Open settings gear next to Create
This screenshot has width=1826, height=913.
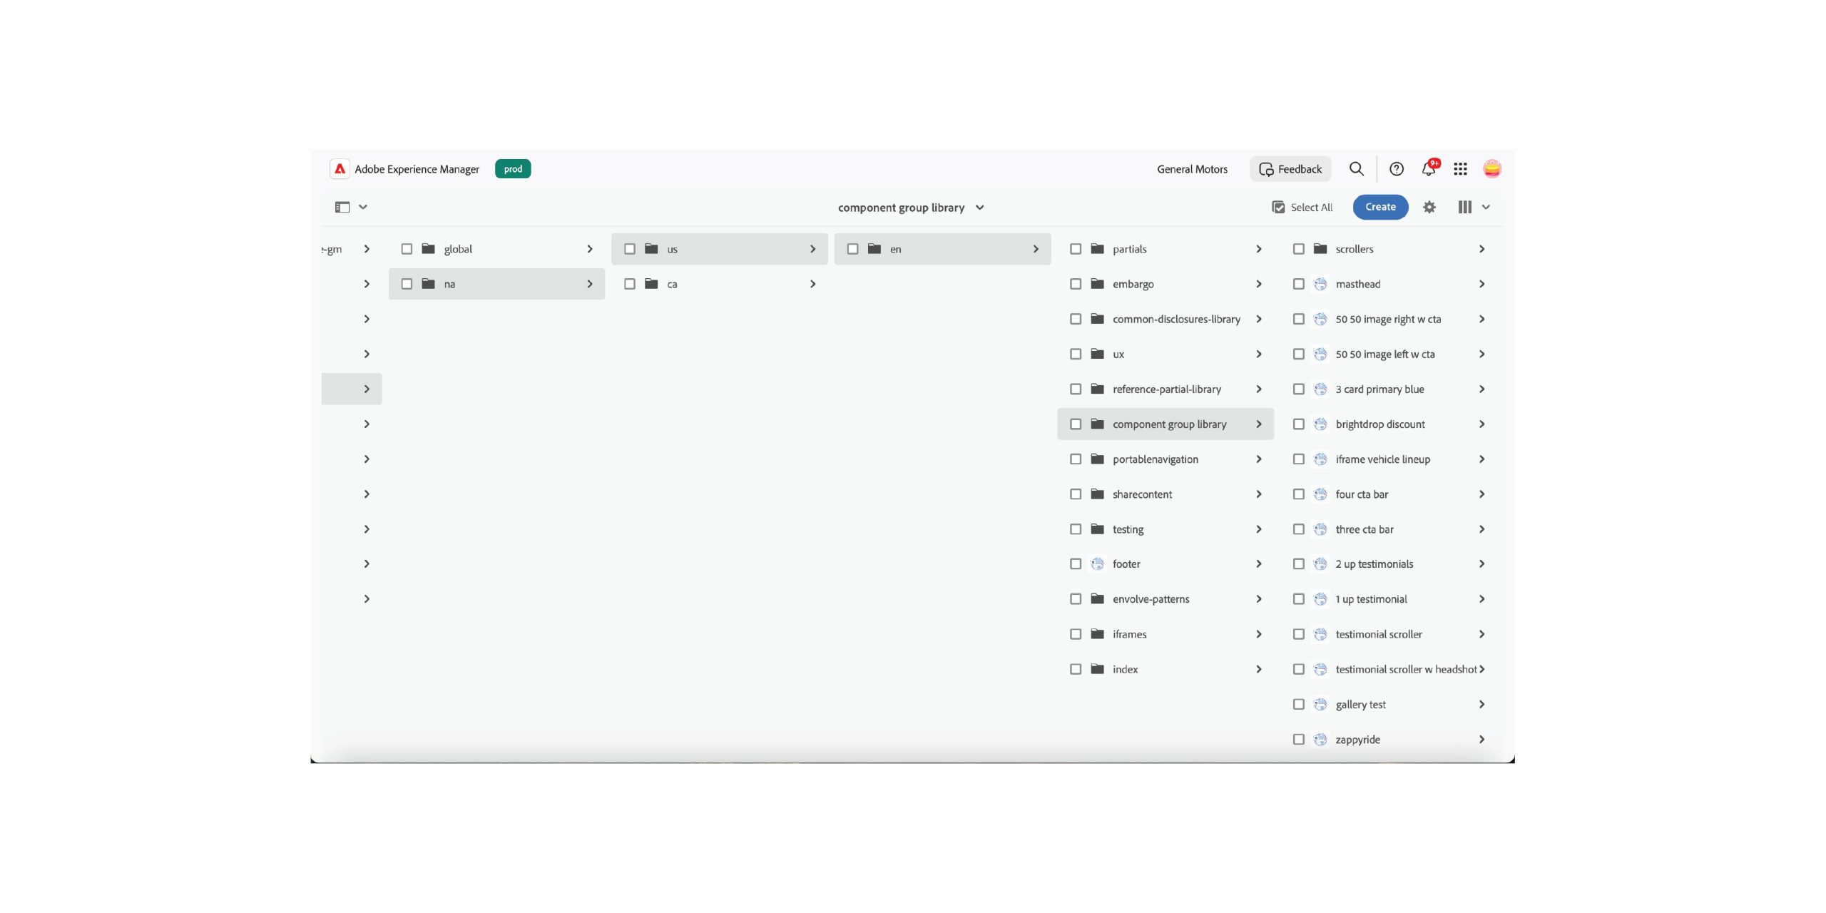coord(1429,207)
